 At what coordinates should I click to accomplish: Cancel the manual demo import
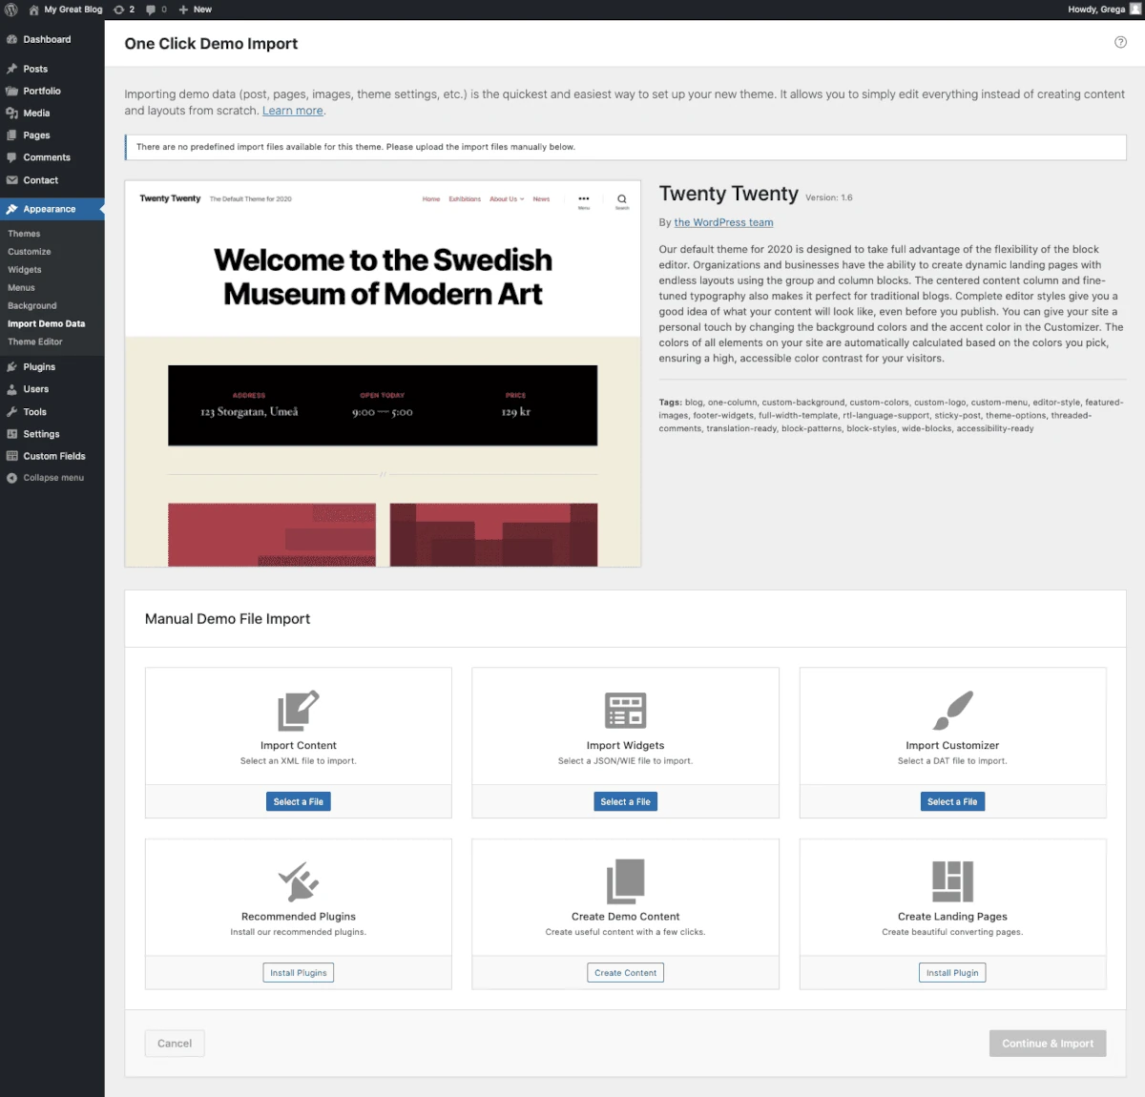point(175,1044)
